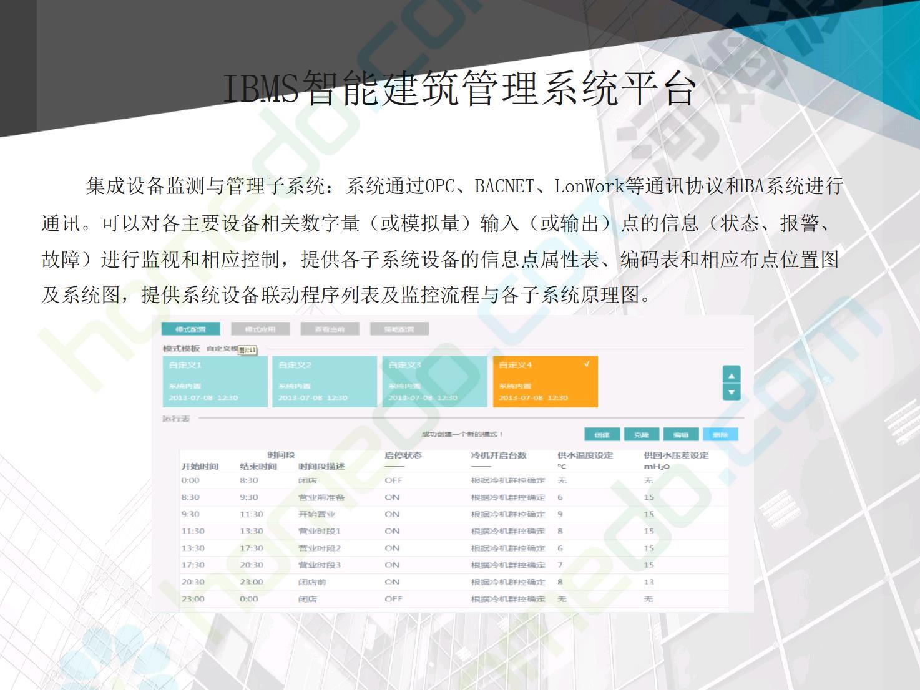Screen dimensions: 920x690
Task: Click OFF status in 23:00 row
Action: pos(393,598)
